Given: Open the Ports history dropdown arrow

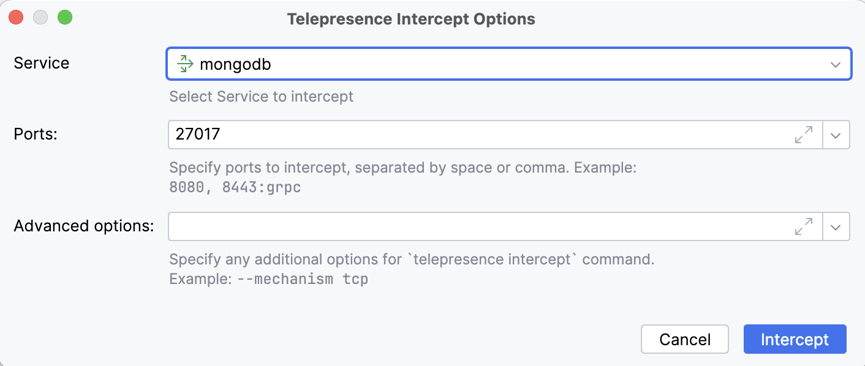Looking at the screenshot, I should click(836, 135).
